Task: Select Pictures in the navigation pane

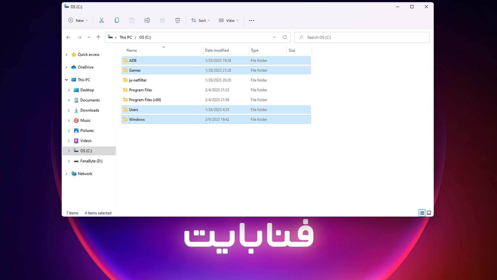Action: point(87,130)
